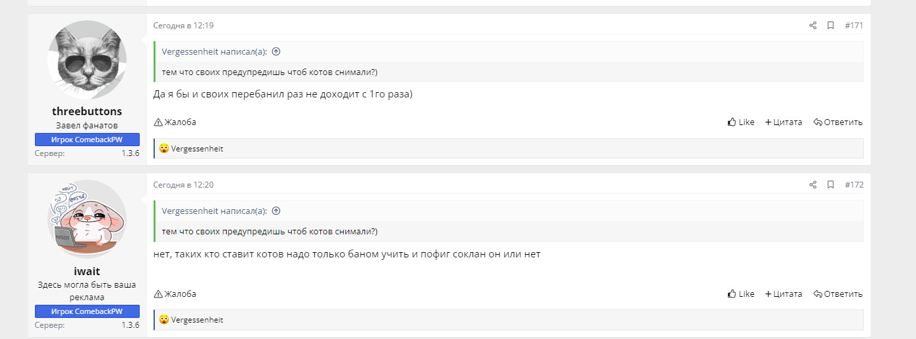The width and height of the screenshot is (916, 339).
Task: Bookmark post #171
Action: point(830,26)
